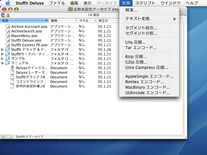The width and height of the screenshot is (207, 155).
Task: Toggle sort order arrow on 名前 column
Action: pos(46,20)
